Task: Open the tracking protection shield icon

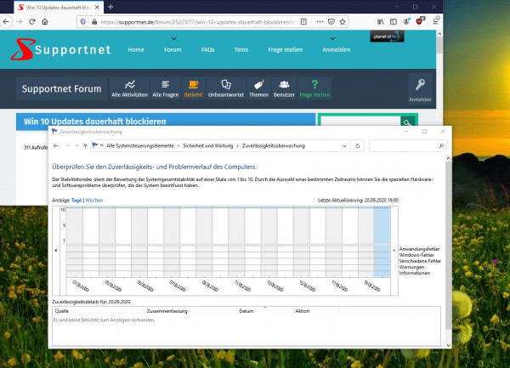Action: pos(83,22)
